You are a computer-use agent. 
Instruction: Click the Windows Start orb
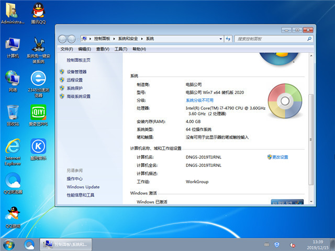pyautogui.click(x=9, y=244)
